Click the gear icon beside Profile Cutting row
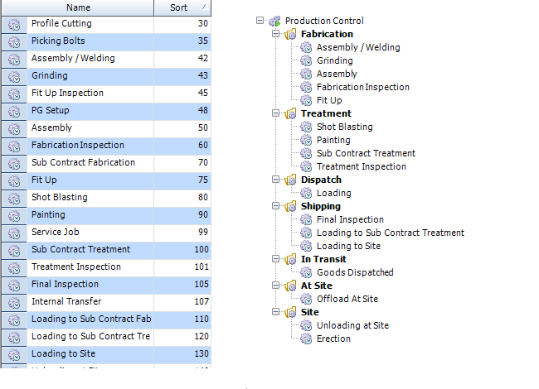Viewport: 539px width, 389px height. [13, 24]
